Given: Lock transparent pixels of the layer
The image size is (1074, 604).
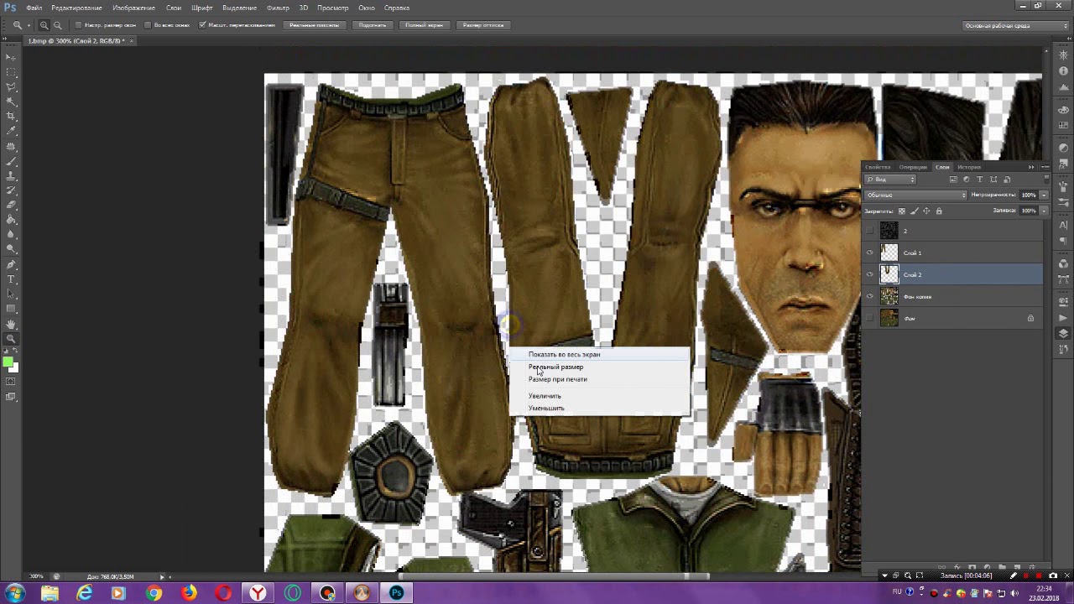Looking at the screenshot, I should (x=902, y=211).
